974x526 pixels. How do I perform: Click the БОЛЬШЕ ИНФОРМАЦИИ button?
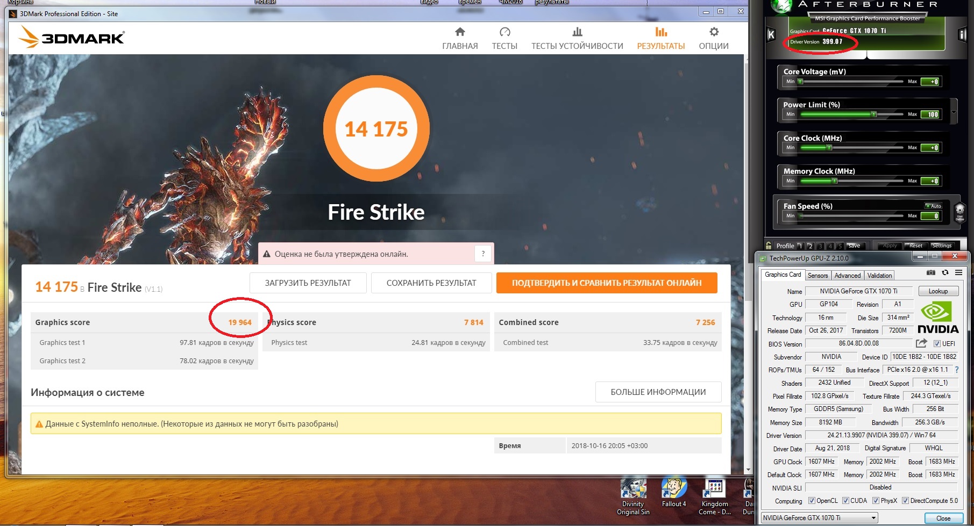point(658,392)
